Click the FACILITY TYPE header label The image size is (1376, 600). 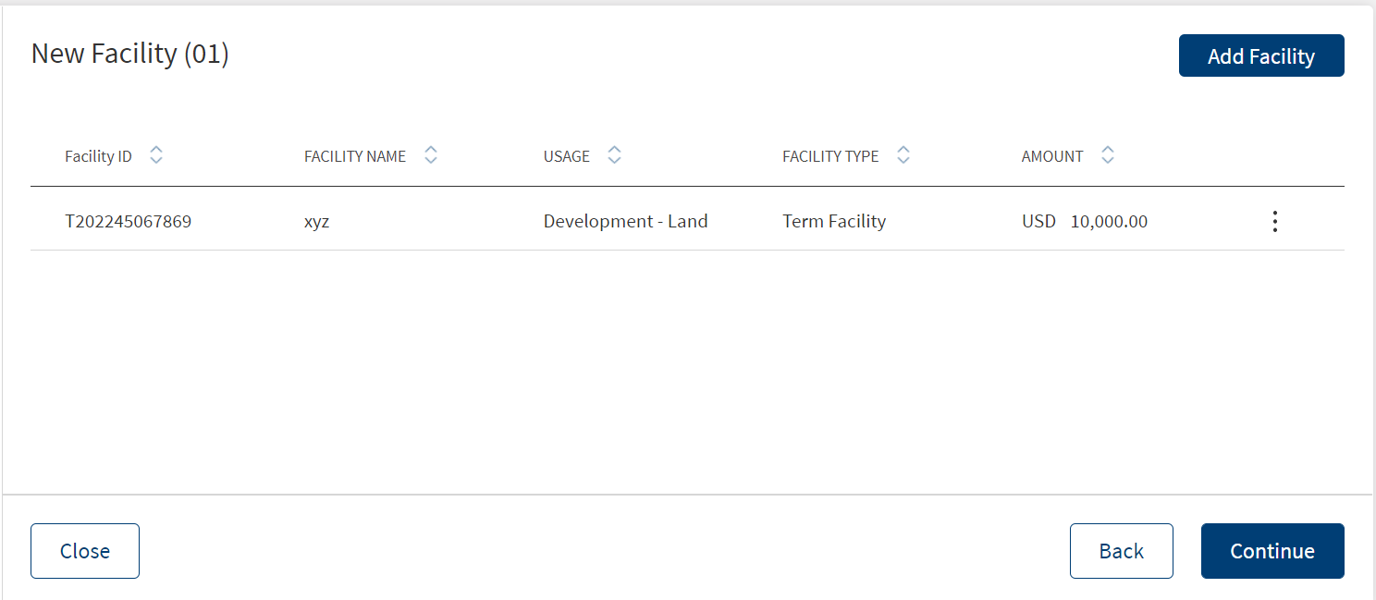[830, 156]
